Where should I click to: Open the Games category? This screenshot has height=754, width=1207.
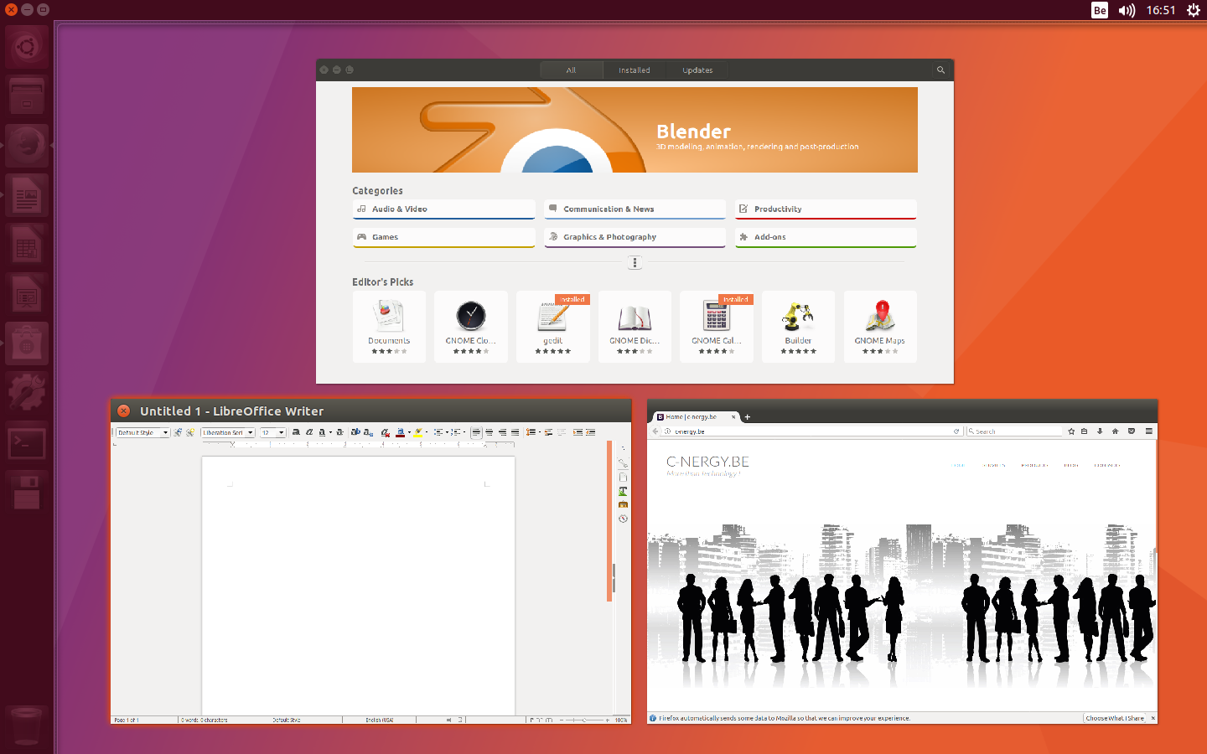click(x=443, y=237)
